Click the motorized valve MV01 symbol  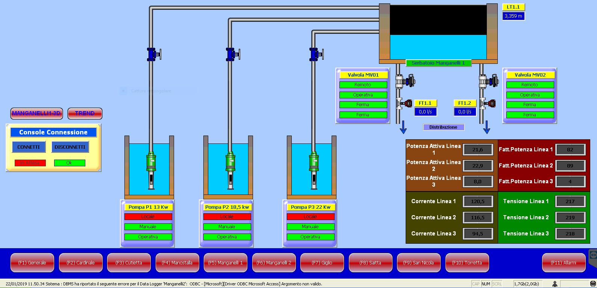tap(405, 81)
